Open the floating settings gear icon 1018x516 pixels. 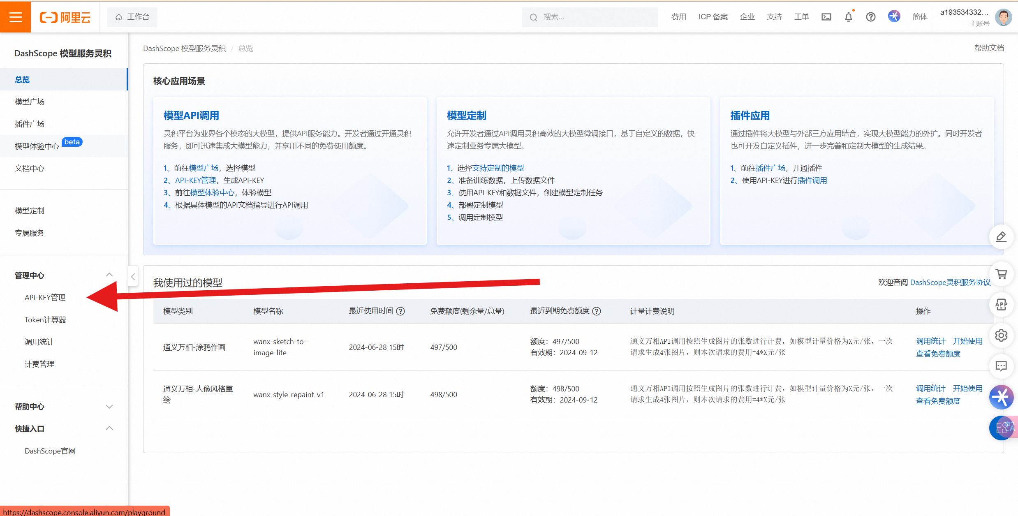(x=1001, y=335)
